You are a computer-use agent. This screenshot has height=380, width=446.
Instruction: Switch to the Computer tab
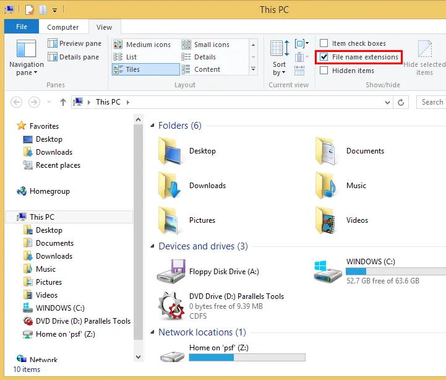[x=63, y=27]
